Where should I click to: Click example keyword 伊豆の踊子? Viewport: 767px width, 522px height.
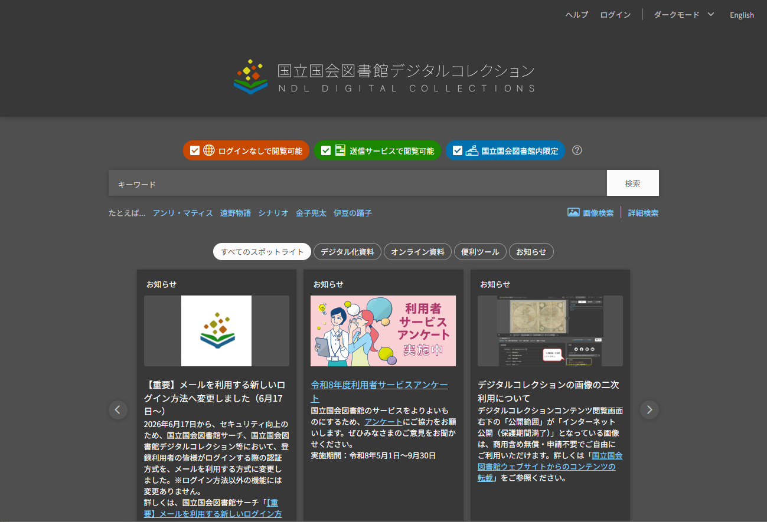coord(353,213)
